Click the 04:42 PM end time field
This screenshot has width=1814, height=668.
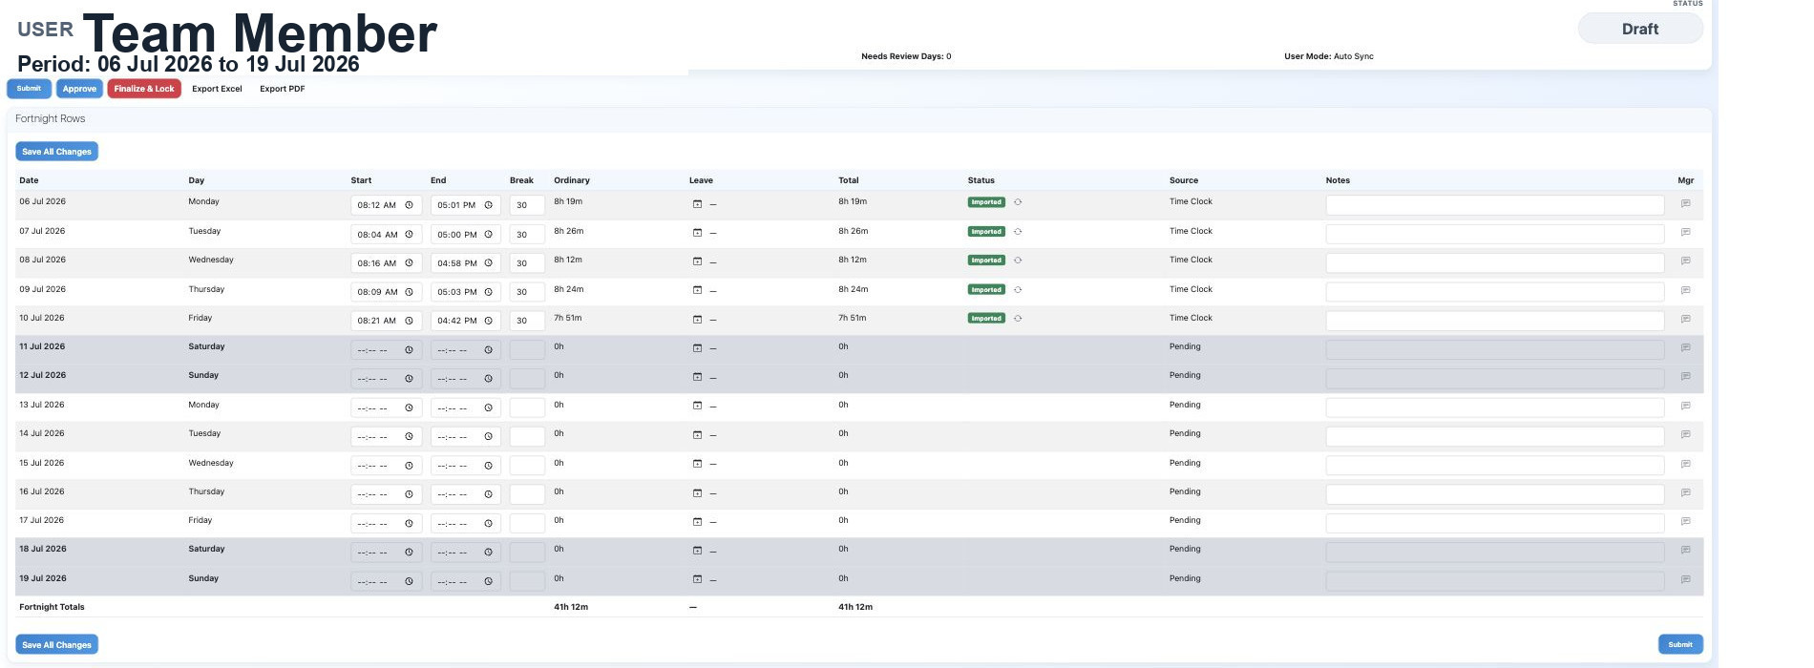tap(465, 321)
